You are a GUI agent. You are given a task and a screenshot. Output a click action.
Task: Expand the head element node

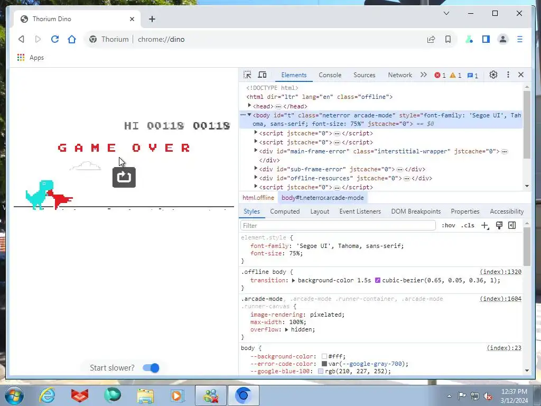249,106
